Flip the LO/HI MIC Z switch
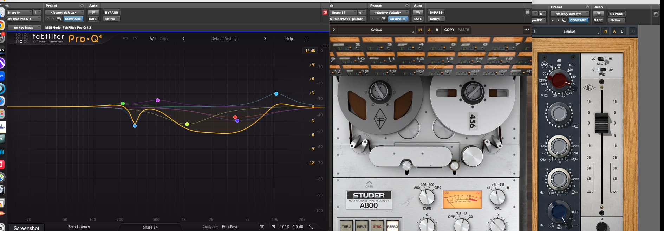664x231 pixels. pyautogui.click(x=602, y=59)
